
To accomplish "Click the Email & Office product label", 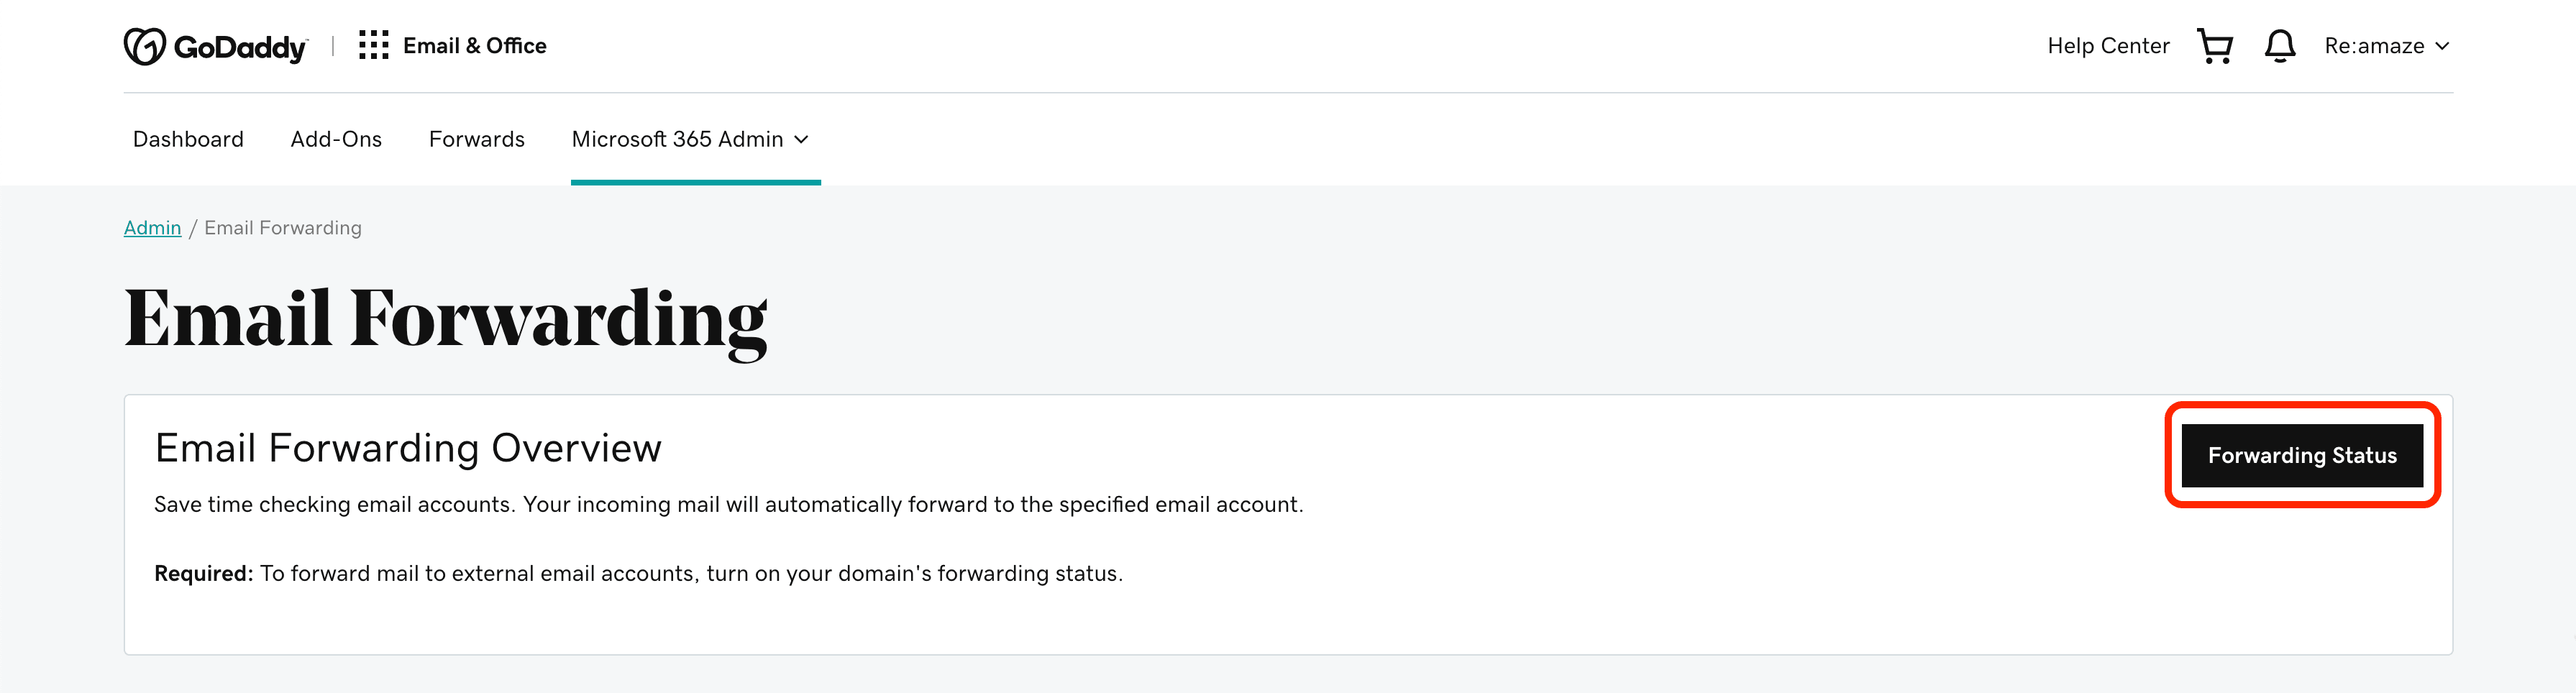I will [x=474, y=46].
